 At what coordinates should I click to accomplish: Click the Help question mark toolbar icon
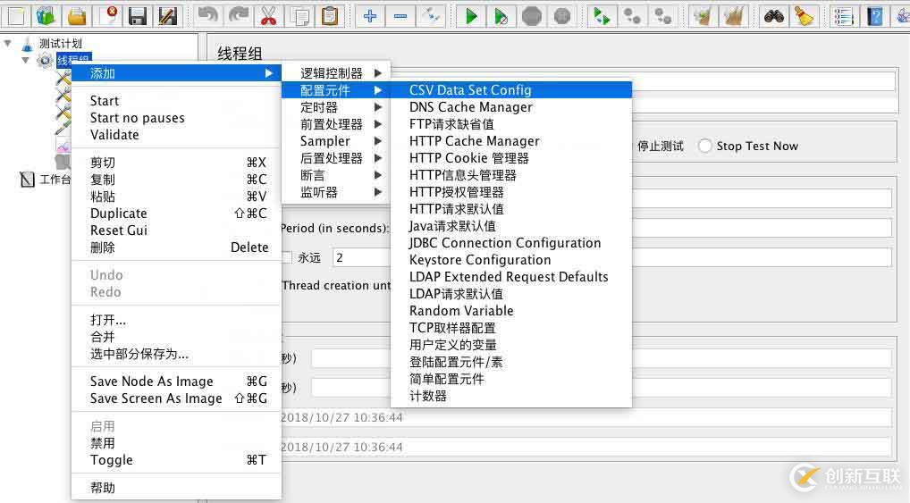[x=874, y=16]
